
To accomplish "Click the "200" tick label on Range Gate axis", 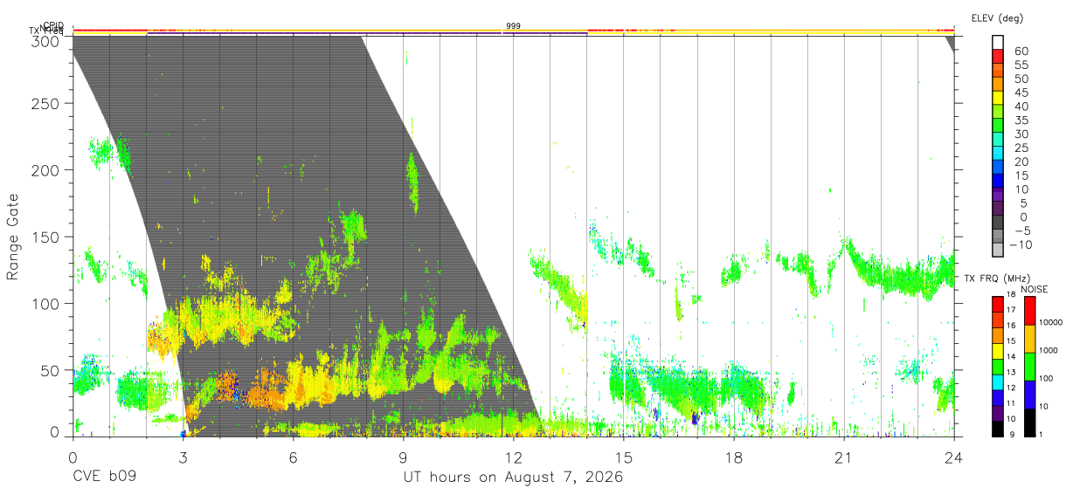I will [46, 170].
